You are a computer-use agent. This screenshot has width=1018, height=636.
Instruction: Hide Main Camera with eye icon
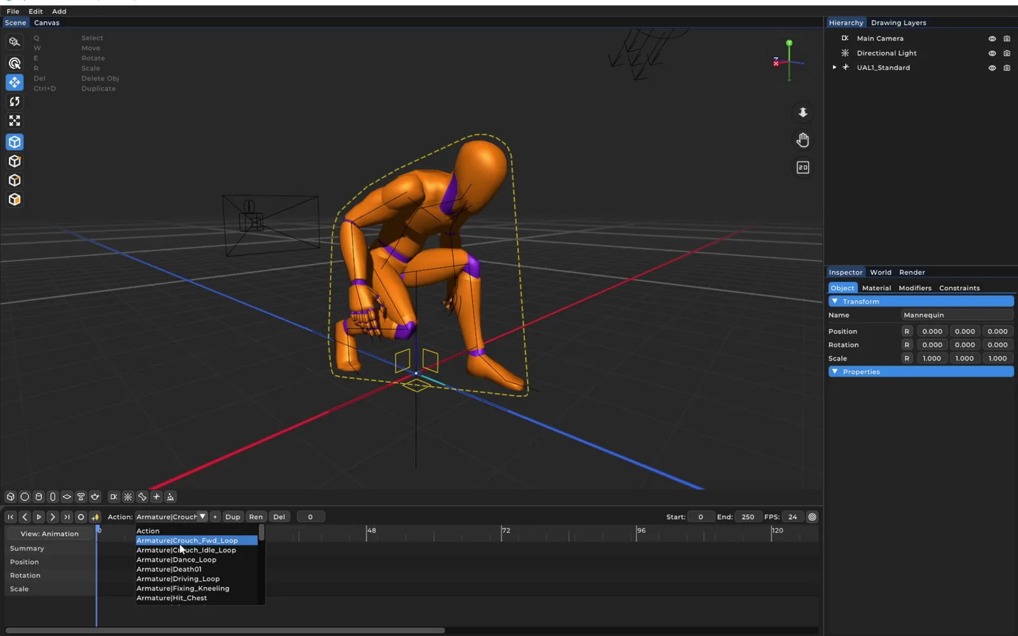click(992, 39)
